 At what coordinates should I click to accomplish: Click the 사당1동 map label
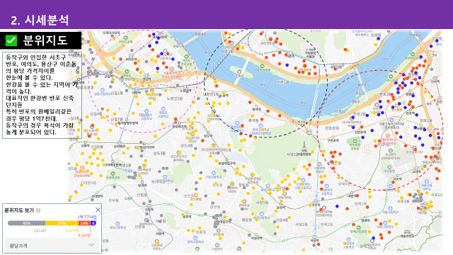click(x=302, y=225)
